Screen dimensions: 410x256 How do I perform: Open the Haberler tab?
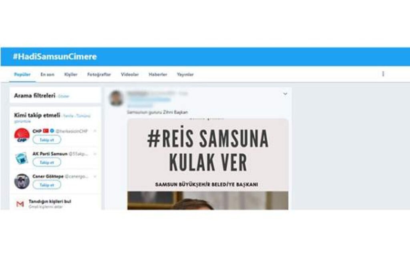point(158,74)
